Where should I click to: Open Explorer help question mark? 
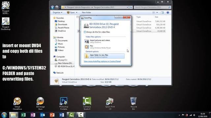[168, 12]
